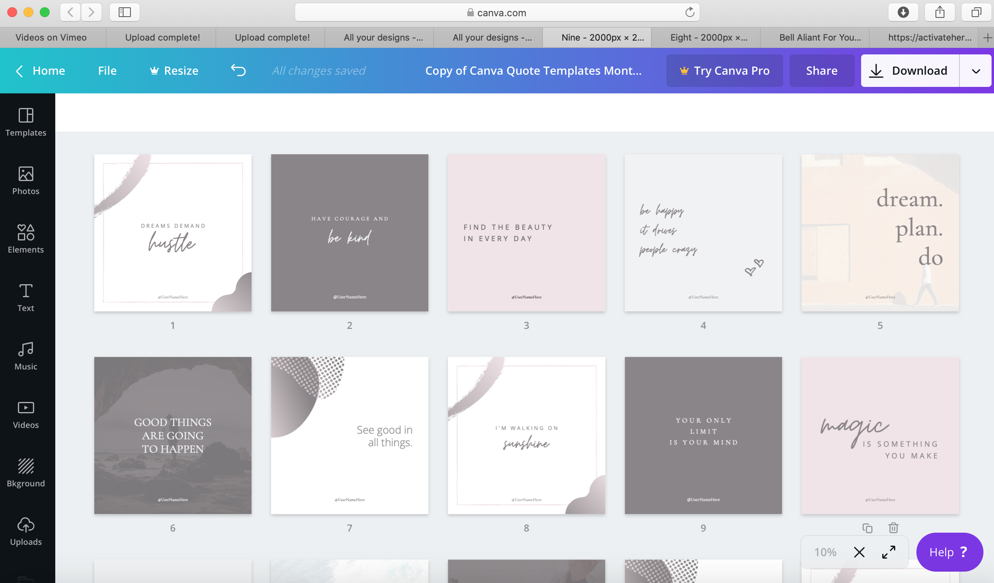This screenshot has width=994, height=583.
Task: Open Safari downloads icon
Action: (x=903, y=12)
